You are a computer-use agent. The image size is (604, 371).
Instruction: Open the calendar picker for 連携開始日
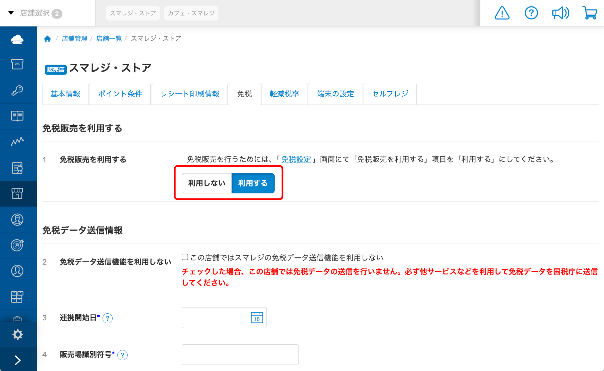[257, 318]
